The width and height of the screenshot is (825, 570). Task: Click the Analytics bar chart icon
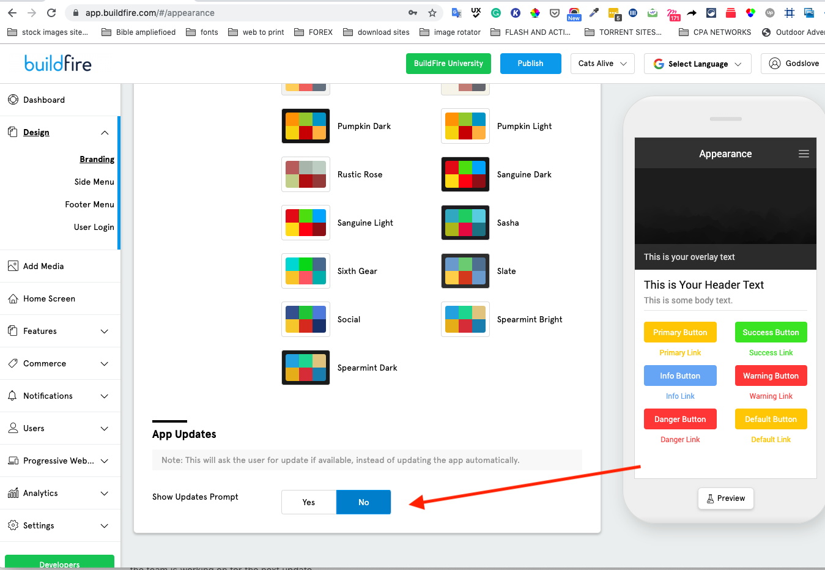click(13, 493)
